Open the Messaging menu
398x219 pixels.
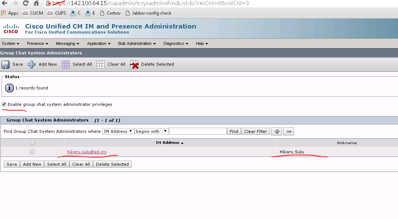67,43
